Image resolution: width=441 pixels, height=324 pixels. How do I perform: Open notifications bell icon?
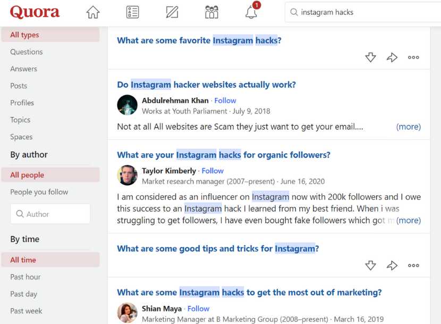pos(251,12)
